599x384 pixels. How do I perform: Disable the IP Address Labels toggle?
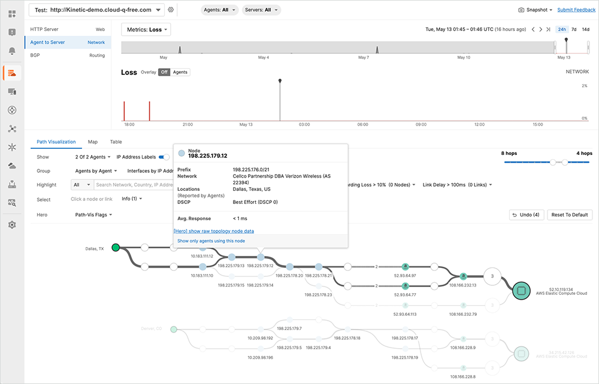coord(165,157)
